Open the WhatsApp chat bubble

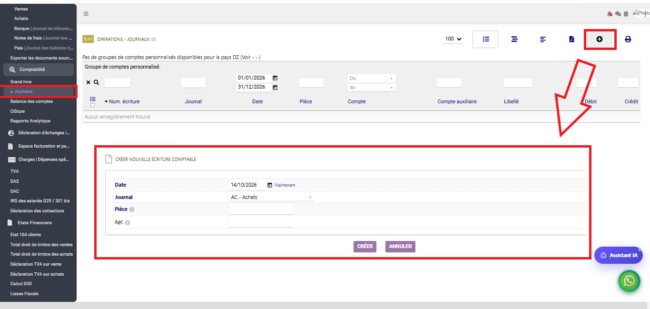point(629,281)
